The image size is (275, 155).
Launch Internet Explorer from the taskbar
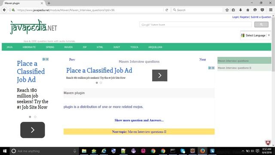pyautogui.click(x=104, y=151)
